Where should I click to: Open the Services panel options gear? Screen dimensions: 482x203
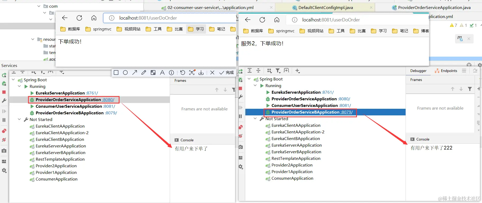tap(480, 65)
